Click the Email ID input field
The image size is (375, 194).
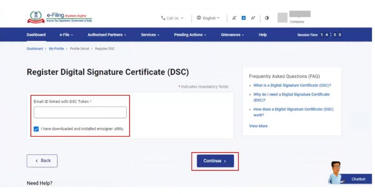coord(80,112)
